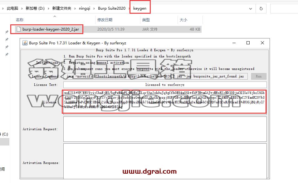Viewport: 298px width, 183px height.
Task: Sort files by the 类型 column
Action: click(146, 20)
